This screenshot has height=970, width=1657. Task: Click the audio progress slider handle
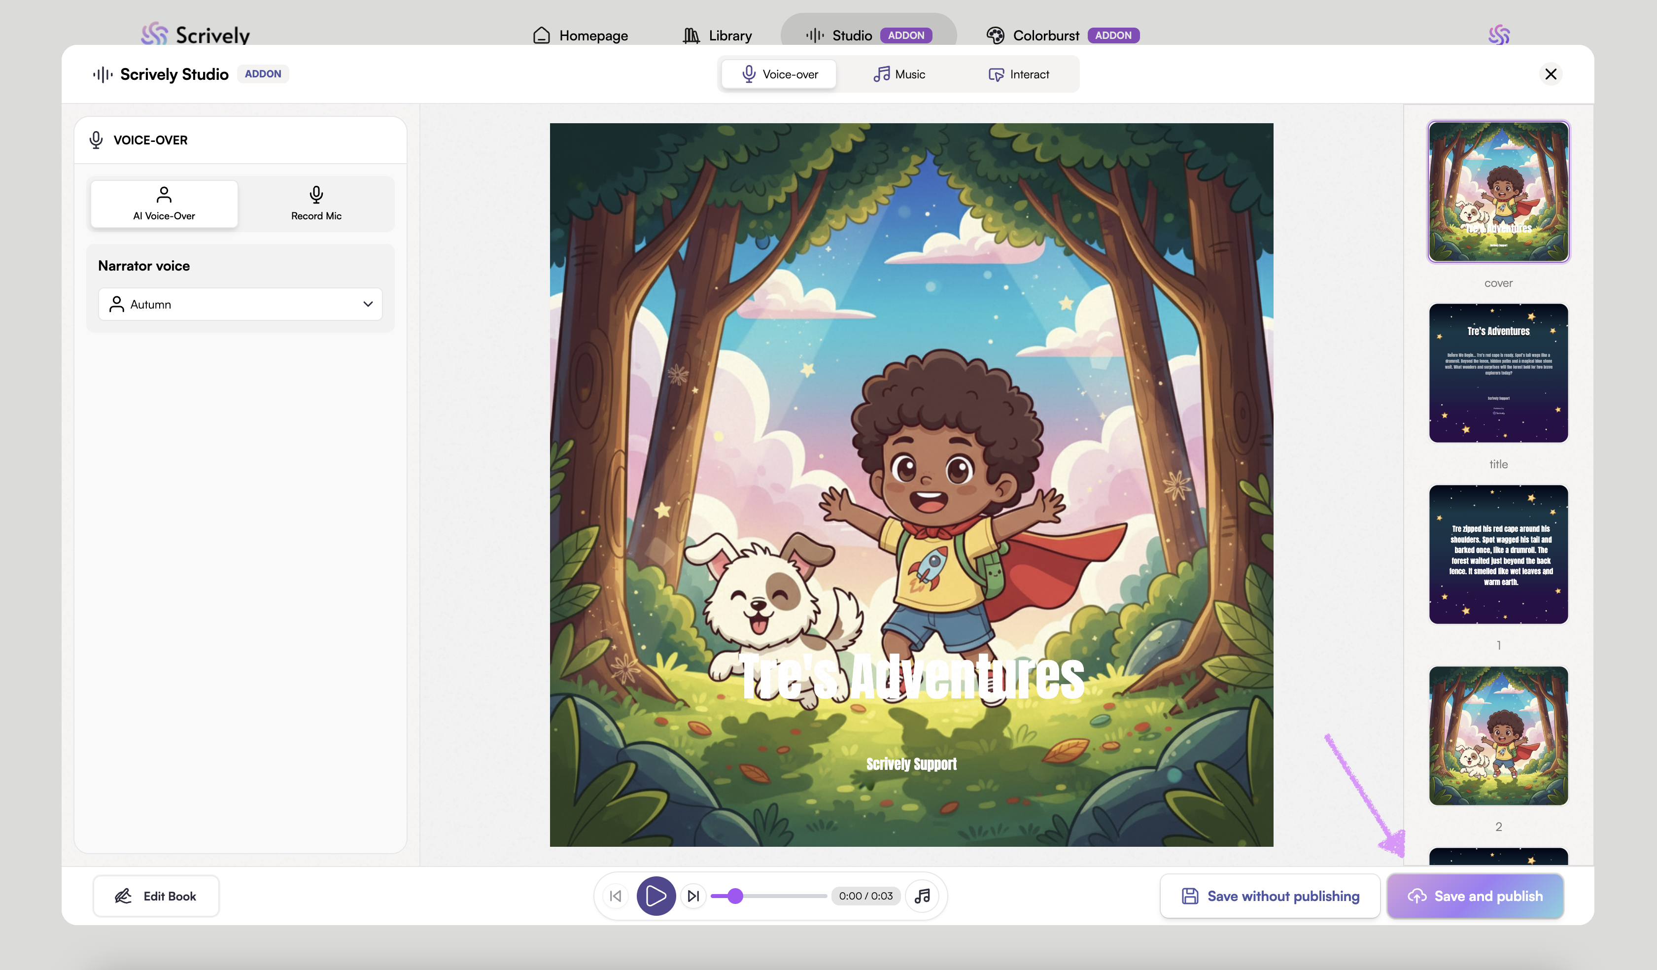pos(735,896)
